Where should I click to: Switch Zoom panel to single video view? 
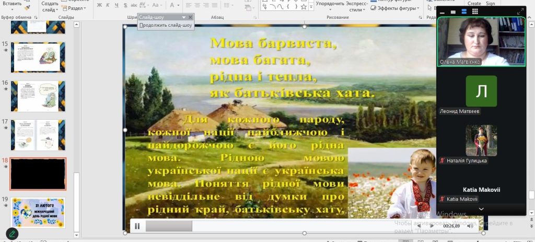tap(453, 12)
